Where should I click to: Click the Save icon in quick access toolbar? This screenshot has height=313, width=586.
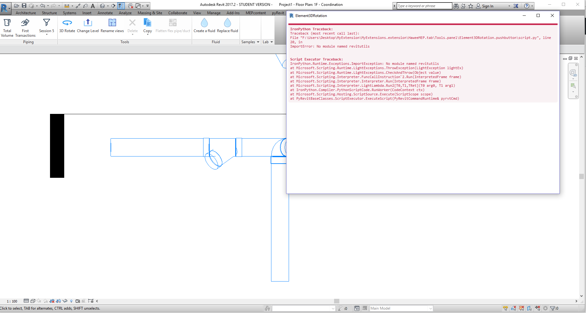click(24, 6)
